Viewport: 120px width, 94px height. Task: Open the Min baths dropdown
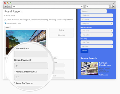pyautogui.click(x=97, y=35)
